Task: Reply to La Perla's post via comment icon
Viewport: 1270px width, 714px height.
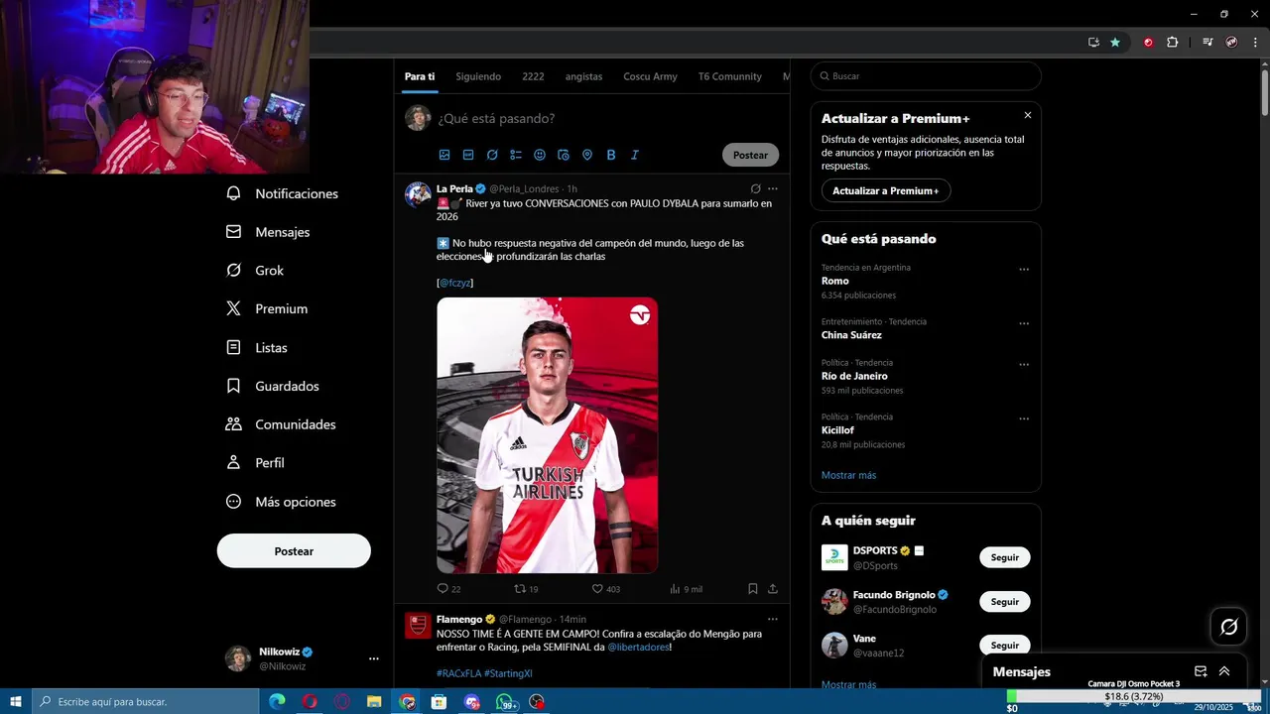Action: pyautogui.click(x=444, y=588)
